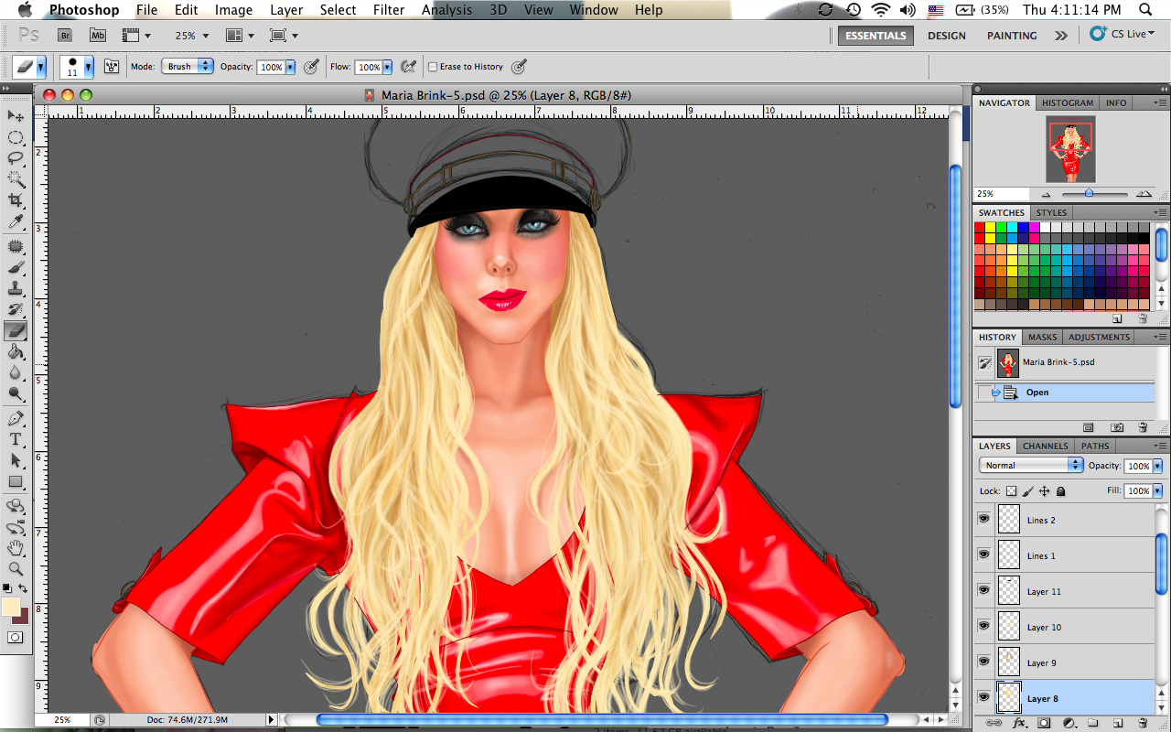This screenshot has width=1171, height=732.
Task: Select the Clone Stamp tool
Action: click(x=16, y=289)
